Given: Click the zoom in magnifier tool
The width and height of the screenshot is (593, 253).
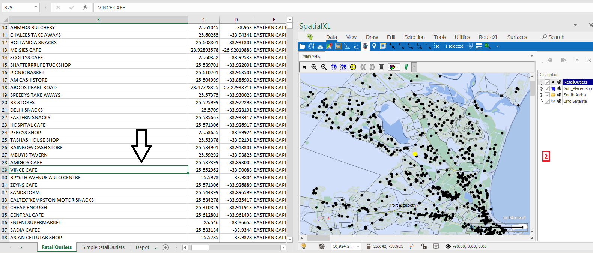Looking at the screenshot, I should pyautogui.click(x=314, y=67).
